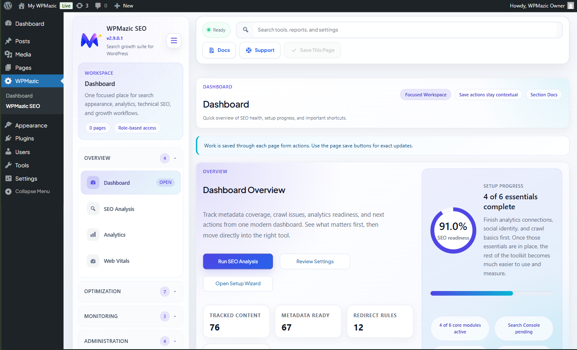Click the setup progress bar
The width and height of the screenshot is (577, 350).
click(492, 293)
